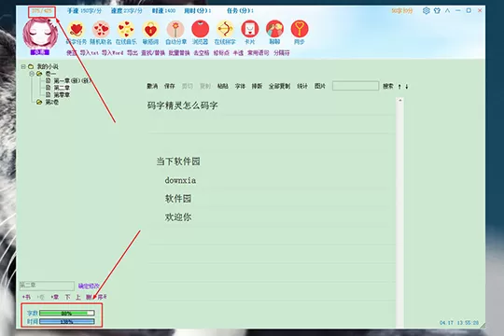Viewport: 504px width, 336px height.
Task: Click the 时间 blue progress bar
Action: coord(67,321)
